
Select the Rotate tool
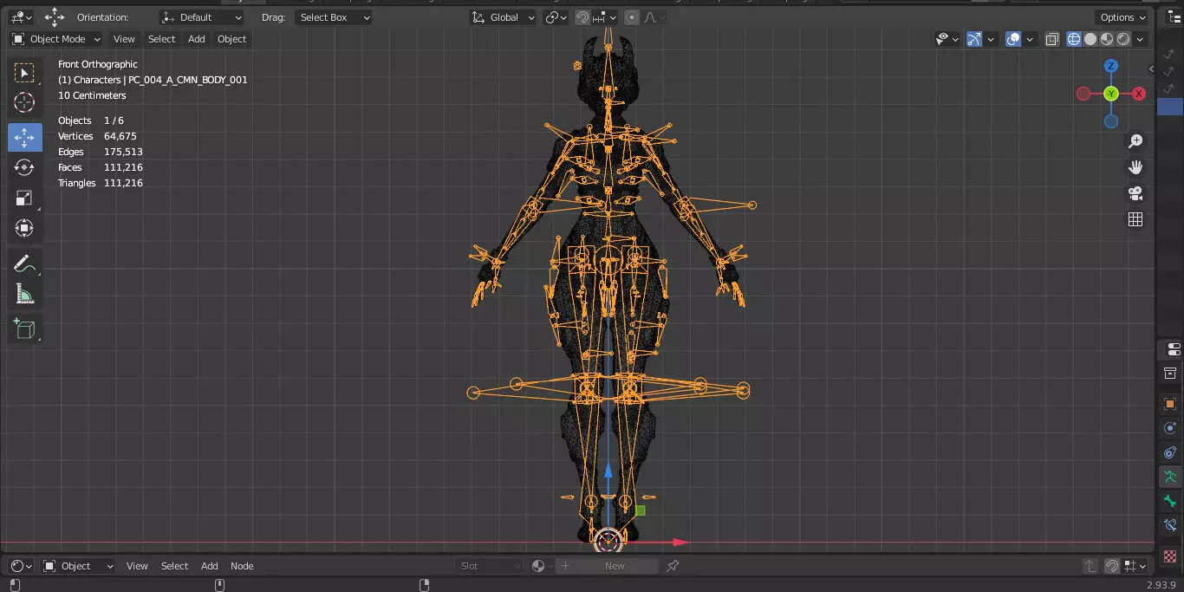click(x=24, y=167)
